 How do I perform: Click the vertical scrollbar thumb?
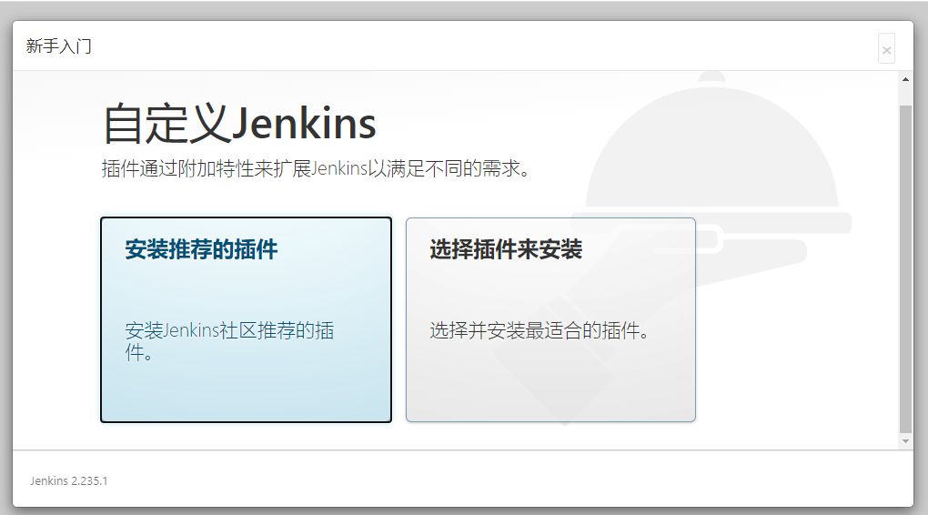(x=905, y=269)
